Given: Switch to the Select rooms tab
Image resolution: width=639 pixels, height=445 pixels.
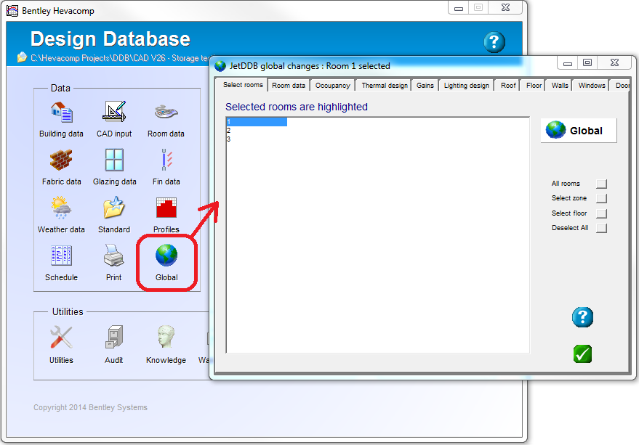Looking at the screenshot, I should point(243,85).
